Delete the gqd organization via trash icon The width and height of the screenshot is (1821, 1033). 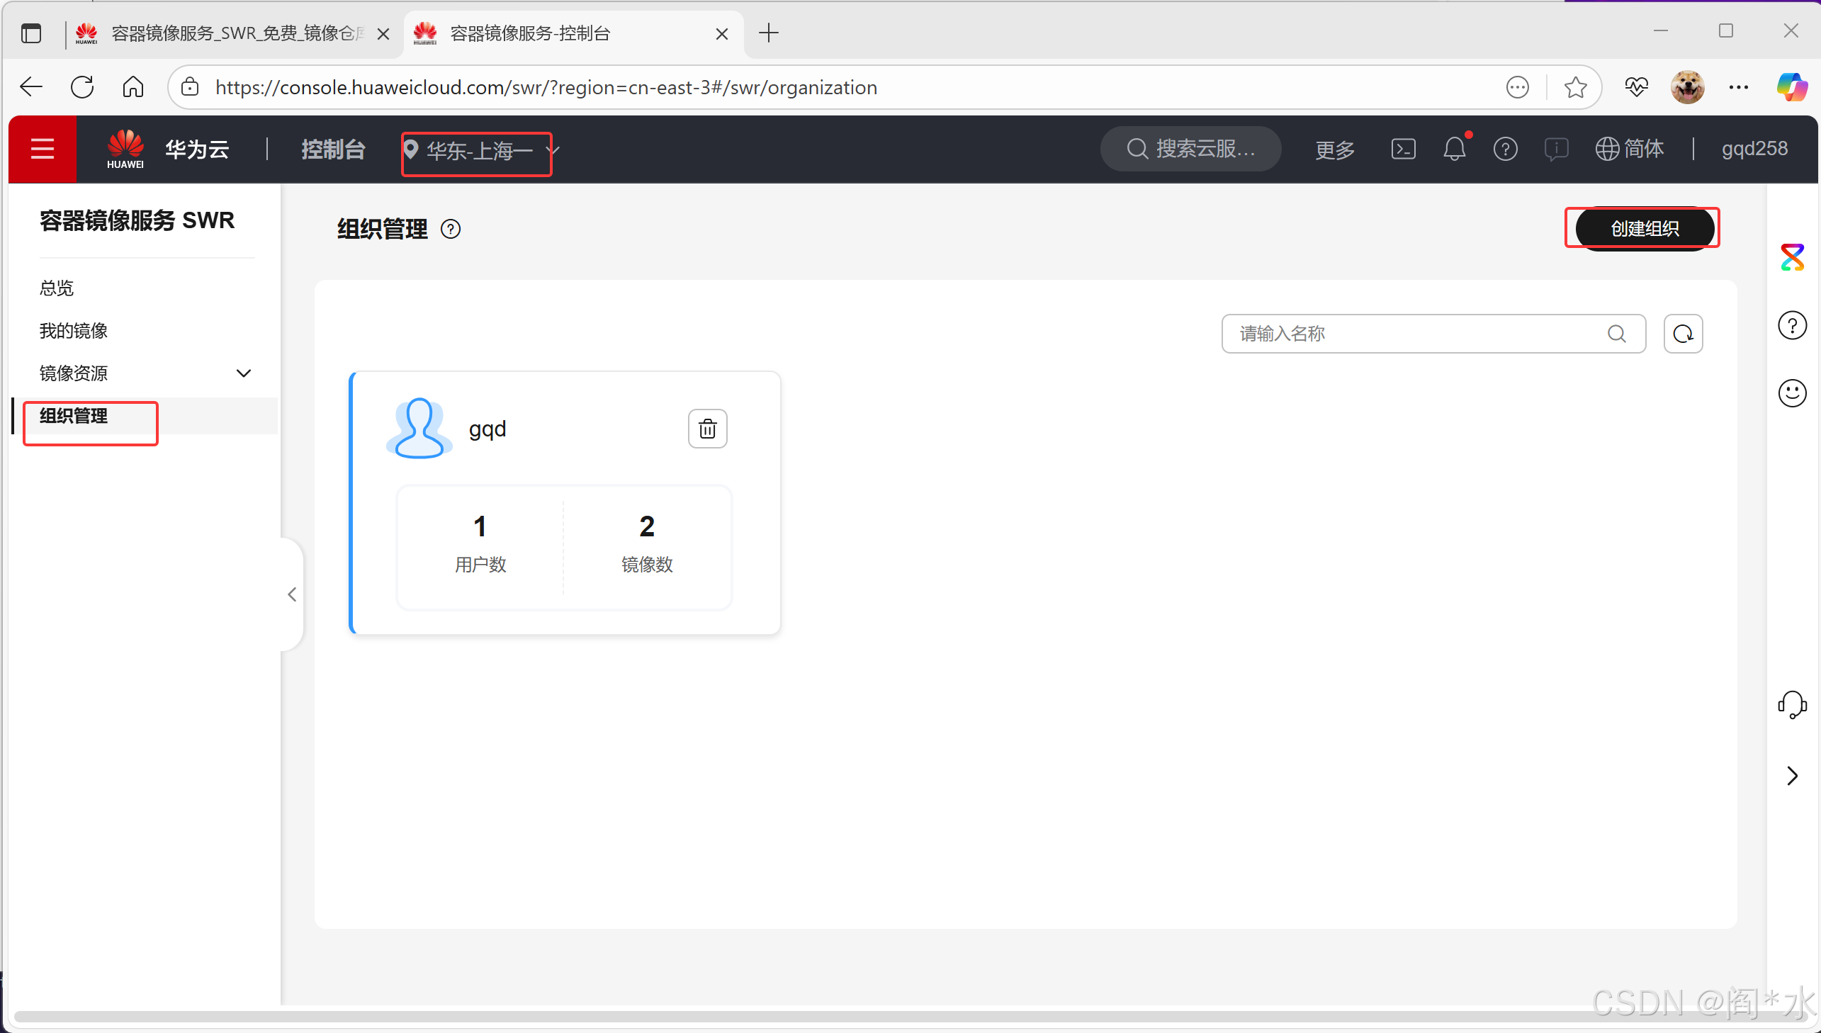(707, 429)
